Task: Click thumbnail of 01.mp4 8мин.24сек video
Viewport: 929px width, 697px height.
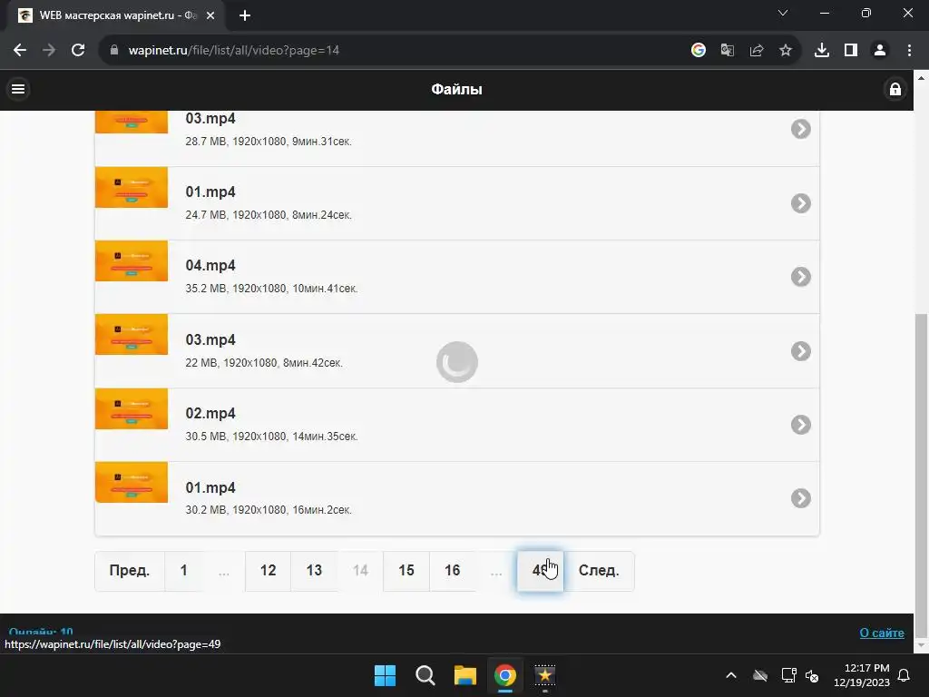Action: click(132, 187)
